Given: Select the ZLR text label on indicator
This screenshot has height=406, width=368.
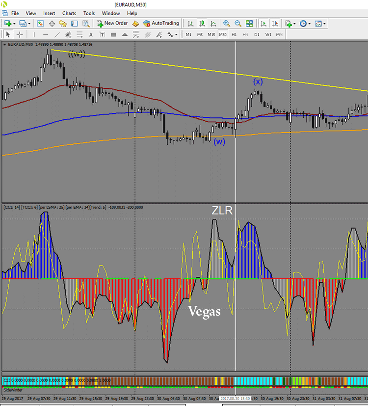Looking at the screenshot, I should point(222,211).
